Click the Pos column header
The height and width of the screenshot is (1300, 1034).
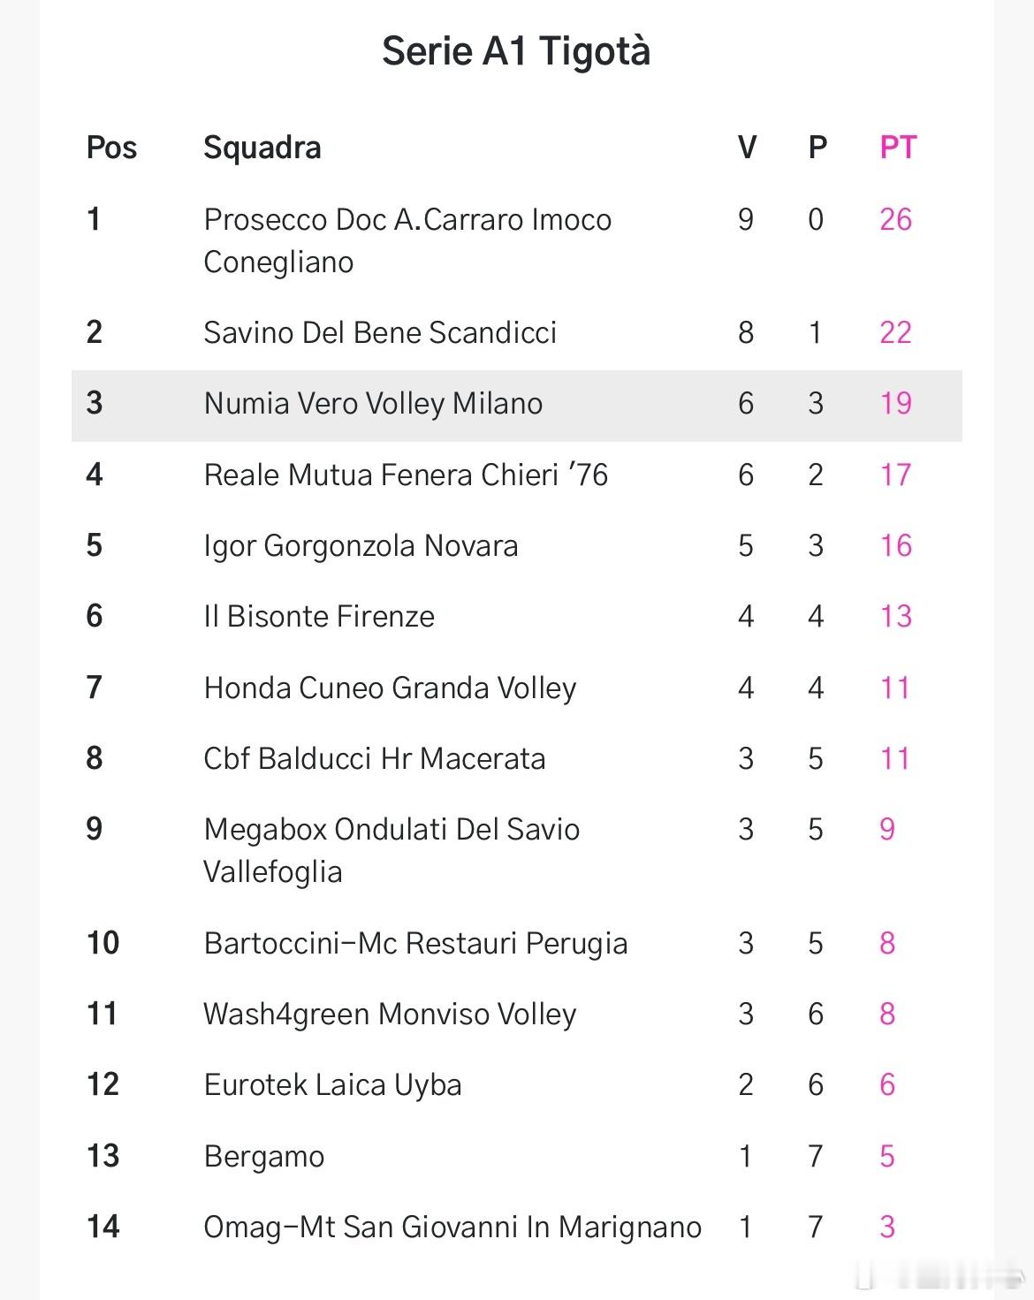(111, 148)
